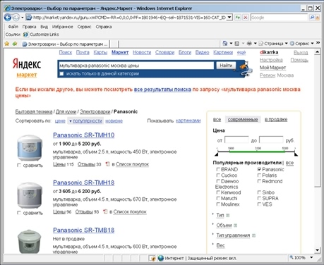Viewport: 324px width, 265px height.
Task: Open the Правка menu
Action: point(29,27)
